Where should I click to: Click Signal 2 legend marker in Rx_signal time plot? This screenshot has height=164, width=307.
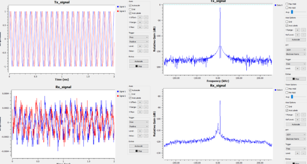tap(118, 96)
